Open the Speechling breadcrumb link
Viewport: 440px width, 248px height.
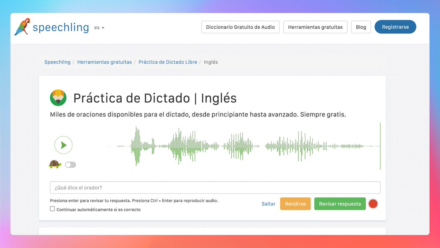click(x=57, y=62)
